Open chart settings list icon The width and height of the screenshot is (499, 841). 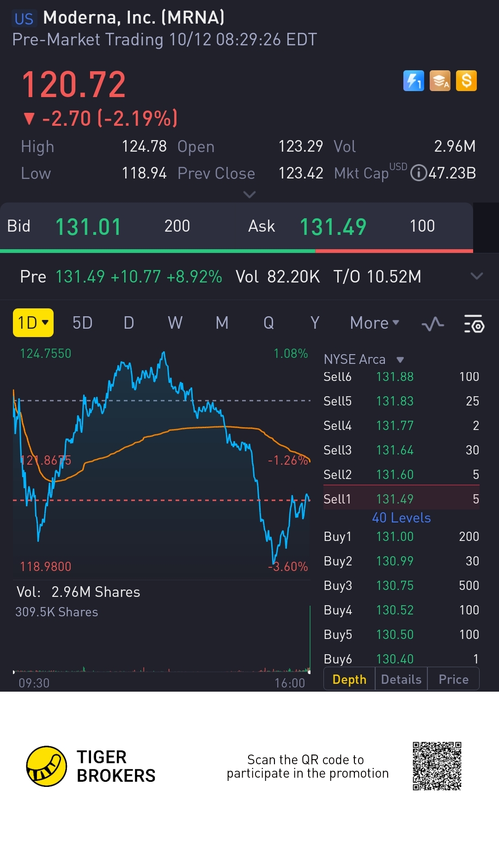coord(474,324)
